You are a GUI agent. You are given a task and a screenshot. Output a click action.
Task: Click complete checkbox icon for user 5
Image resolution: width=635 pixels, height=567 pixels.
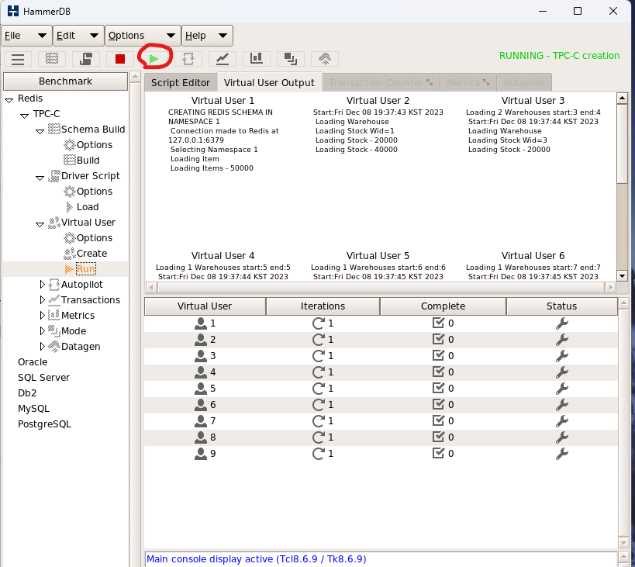(x=438, y=388)
